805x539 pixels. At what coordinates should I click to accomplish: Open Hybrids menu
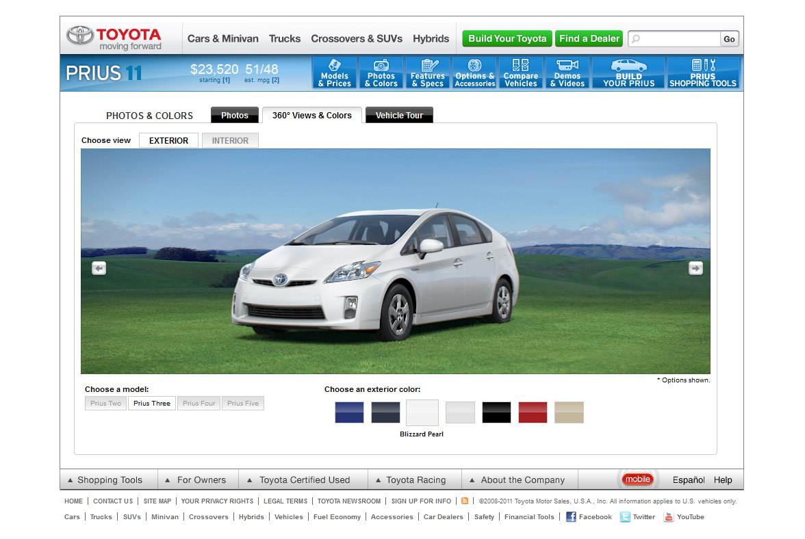pos(431,38)
